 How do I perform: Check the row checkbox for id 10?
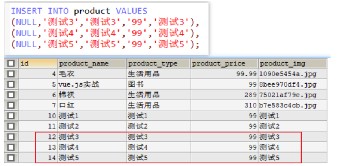11,116
